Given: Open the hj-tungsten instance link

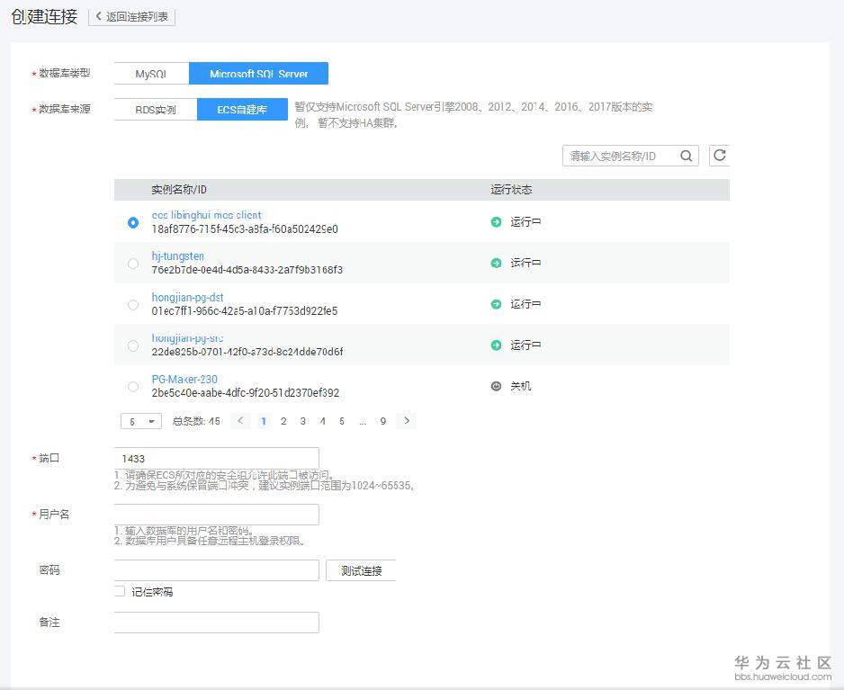Looking at the screenshot, I should click(177, 256).
